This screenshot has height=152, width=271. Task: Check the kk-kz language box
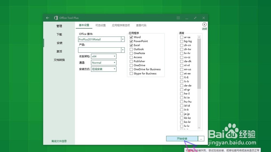182,118
